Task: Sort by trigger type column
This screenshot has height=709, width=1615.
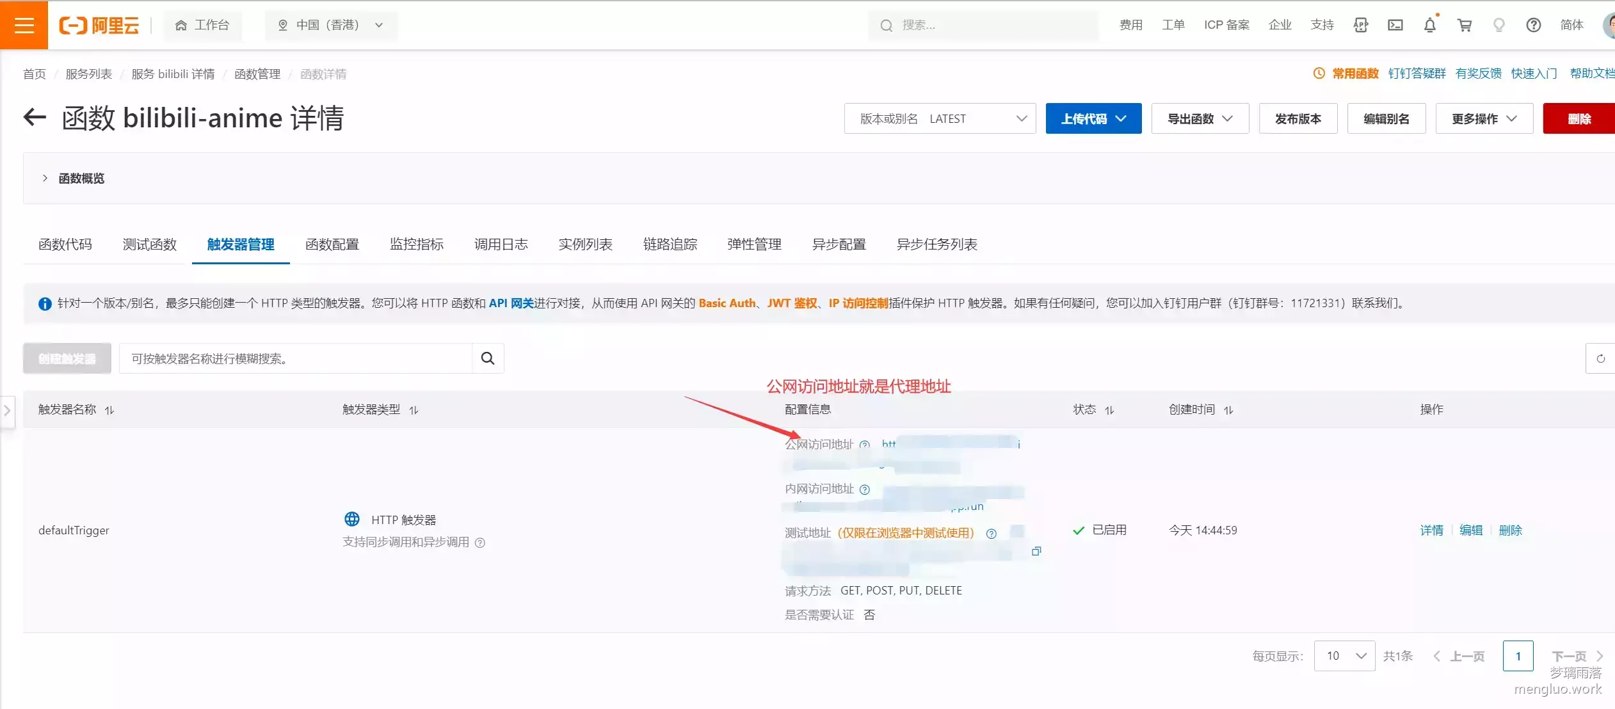Action: [414, 410]
